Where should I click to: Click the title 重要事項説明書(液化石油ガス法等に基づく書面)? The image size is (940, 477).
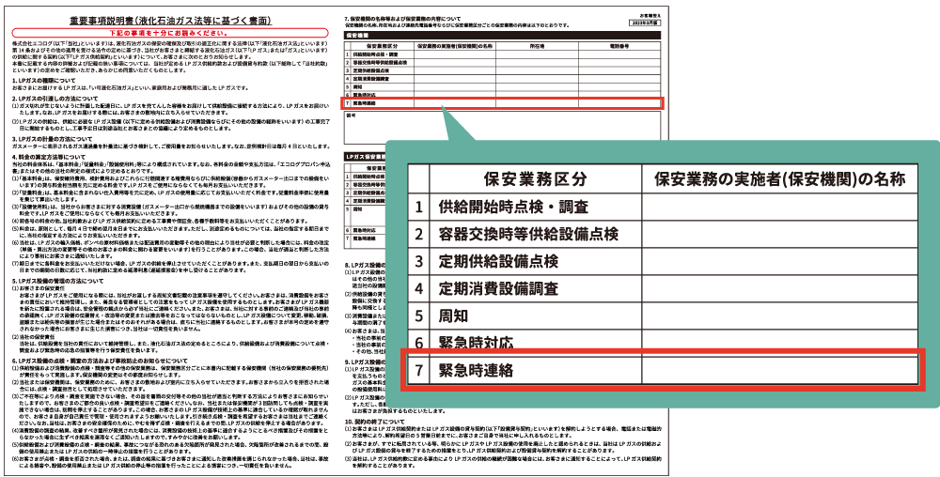point(171,21)
